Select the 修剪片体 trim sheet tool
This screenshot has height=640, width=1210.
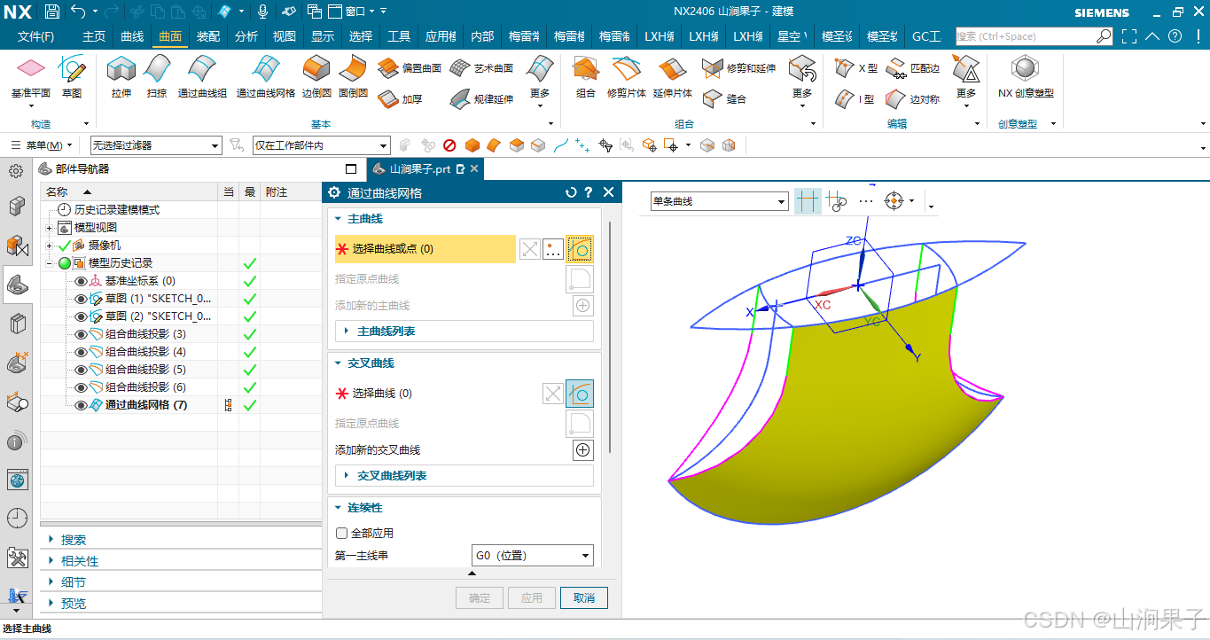pyautogui.click(x=626, y=76)
